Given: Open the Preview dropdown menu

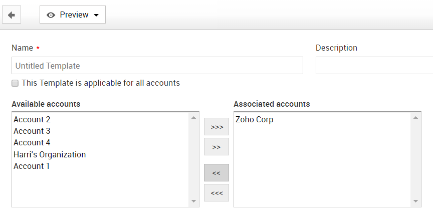Looking at the screenshot, I should 73,15.
